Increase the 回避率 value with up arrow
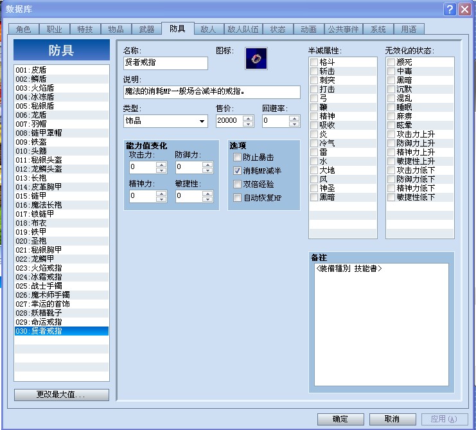The image size is (476, 430). pyautogui.click(x=294, y=118)
